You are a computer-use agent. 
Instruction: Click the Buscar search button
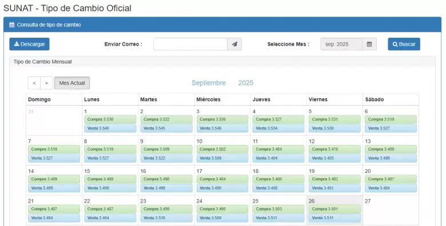coord(404,44)
